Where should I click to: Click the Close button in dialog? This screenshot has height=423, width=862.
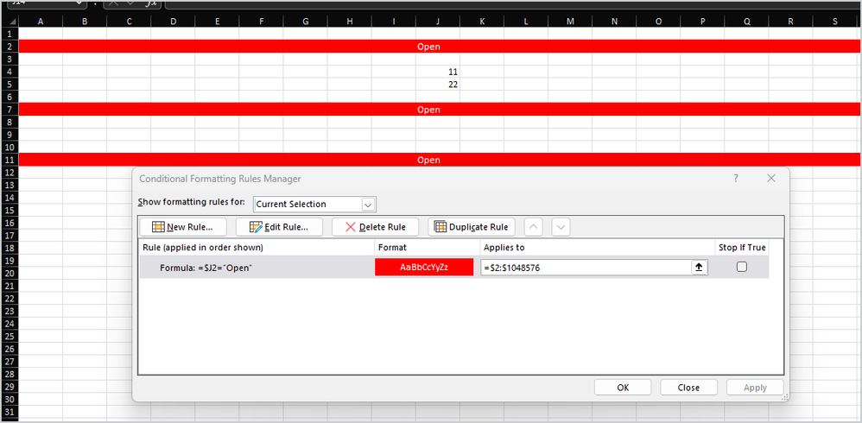pos(688,388)
